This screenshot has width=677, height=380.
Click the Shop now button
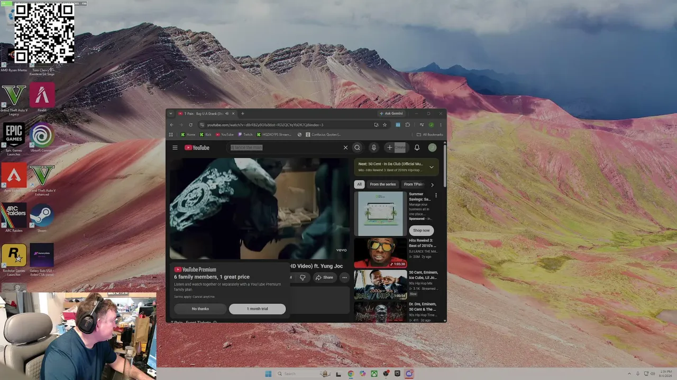point(421,230)
